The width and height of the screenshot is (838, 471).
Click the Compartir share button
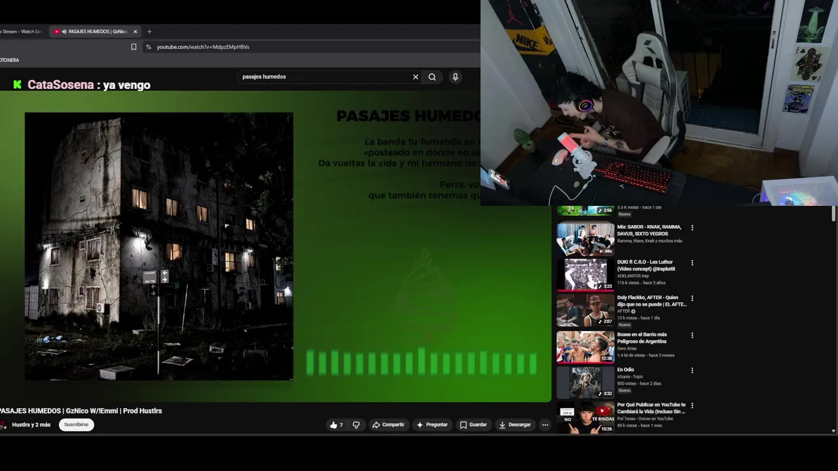(388, 425)
